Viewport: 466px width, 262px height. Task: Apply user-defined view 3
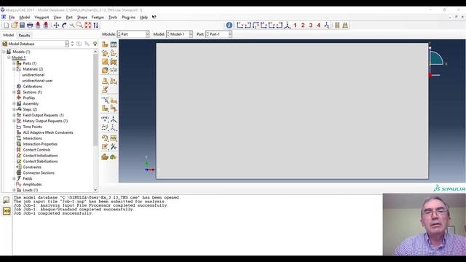(311, 25)
